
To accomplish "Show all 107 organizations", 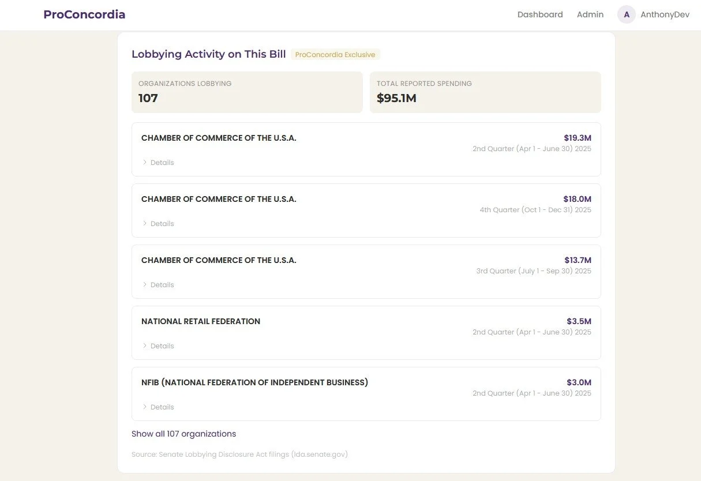I will tap(183, 433).
